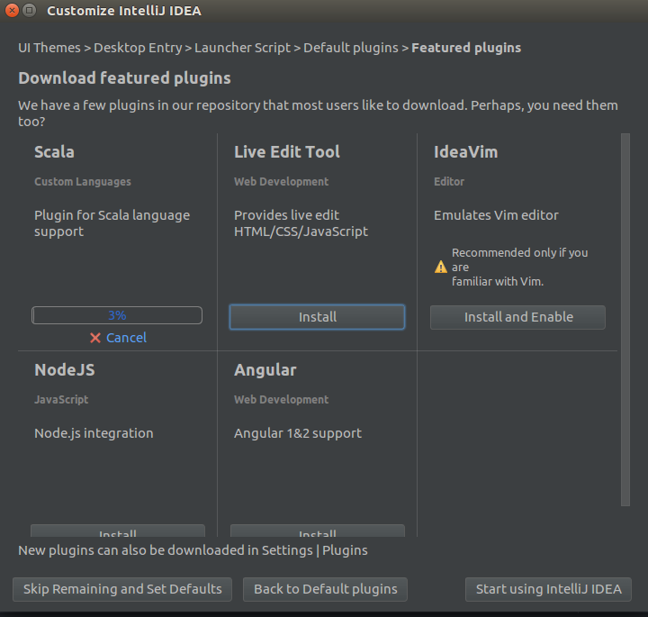648x617 pixels.
Task: Select the Featured plugins breadcrumb
Action: [466, 48]
